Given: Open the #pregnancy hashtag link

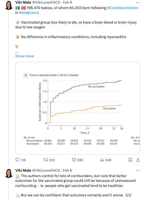Looking at the screenshot, I should 29,13.
